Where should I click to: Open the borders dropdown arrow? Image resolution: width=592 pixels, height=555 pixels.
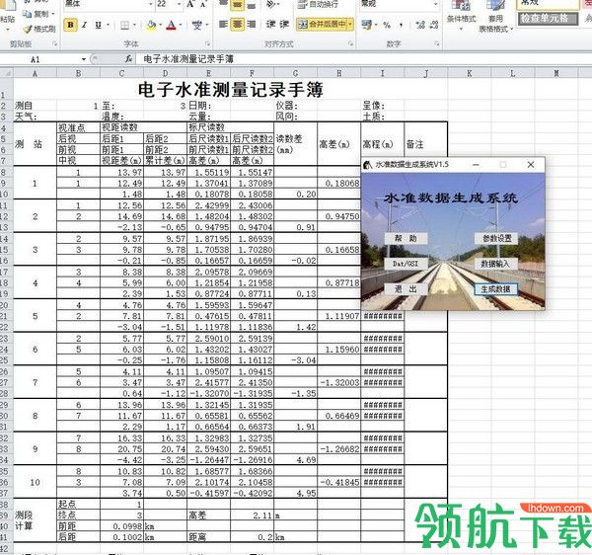tap(135, 25)
